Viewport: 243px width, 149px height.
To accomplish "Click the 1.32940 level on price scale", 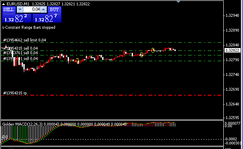I will tap(232, 16).
